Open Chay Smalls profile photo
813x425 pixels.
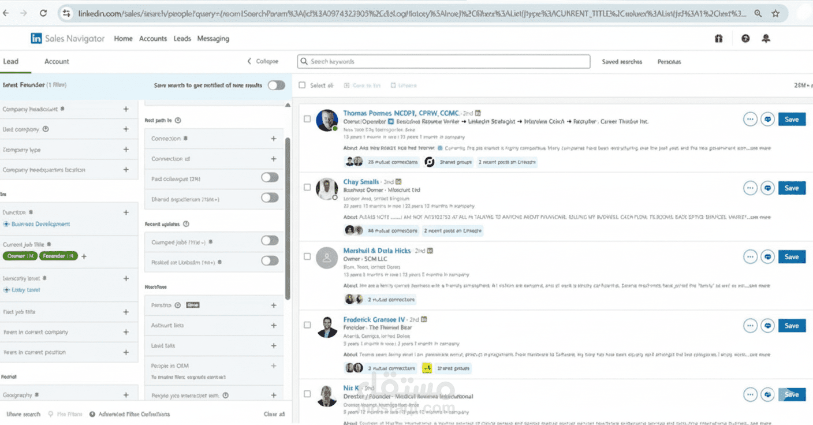(327, 189)
